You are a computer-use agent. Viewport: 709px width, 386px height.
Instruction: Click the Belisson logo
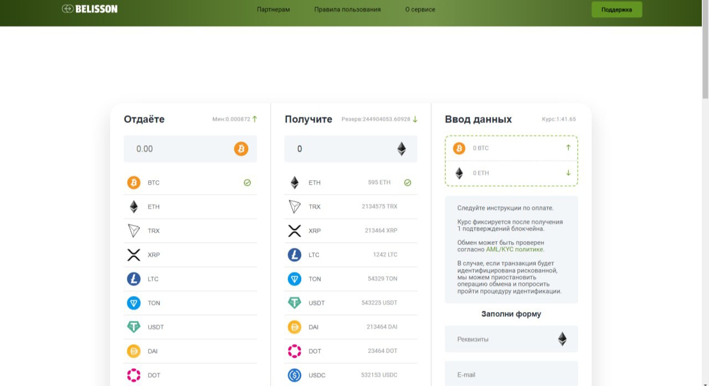click(x=90, y=9)
